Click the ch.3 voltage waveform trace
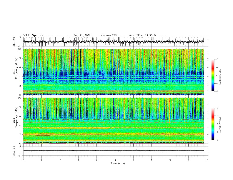This screenshot has width=233, height=180. [x=113, y=151]
